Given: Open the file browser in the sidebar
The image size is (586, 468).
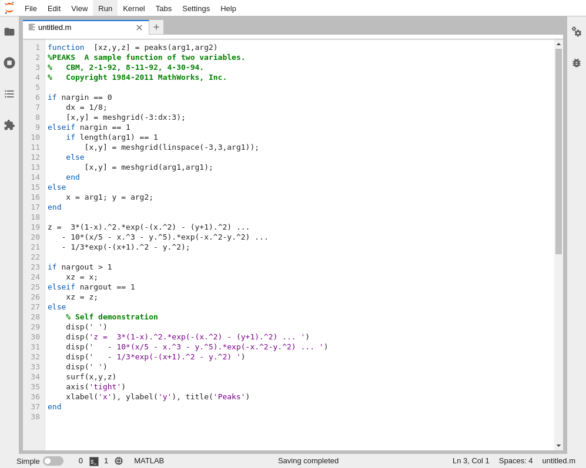Looking at the screenshot, I should (x=9, y=32).
